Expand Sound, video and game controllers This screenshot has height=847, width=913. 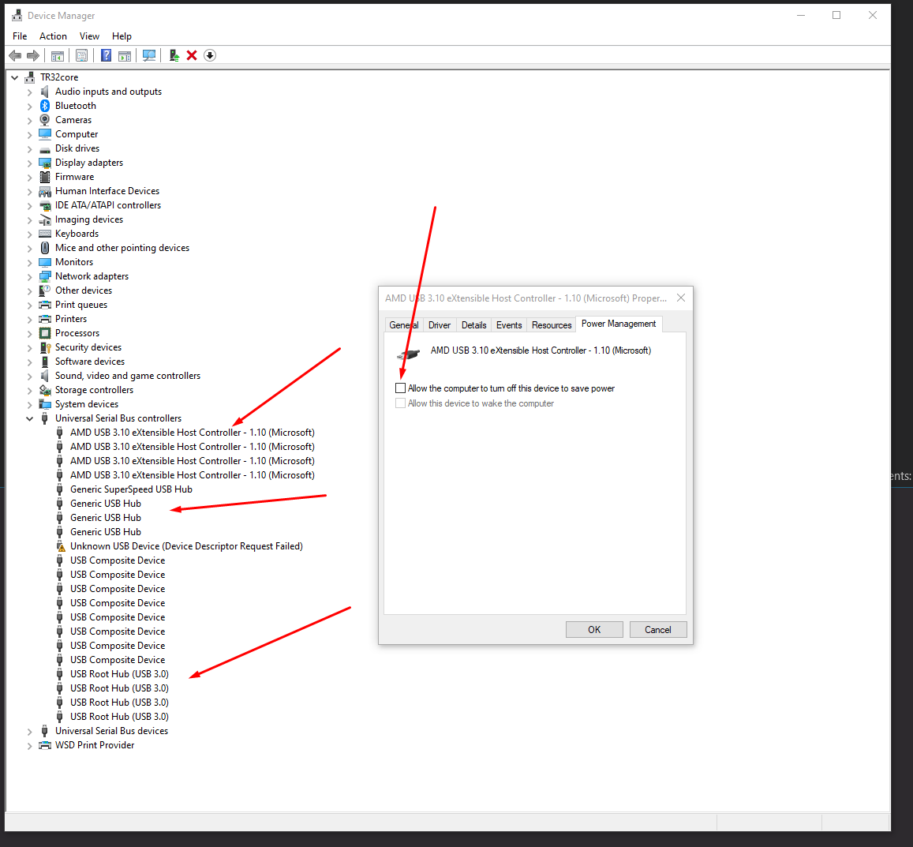(x=30, y=377)
